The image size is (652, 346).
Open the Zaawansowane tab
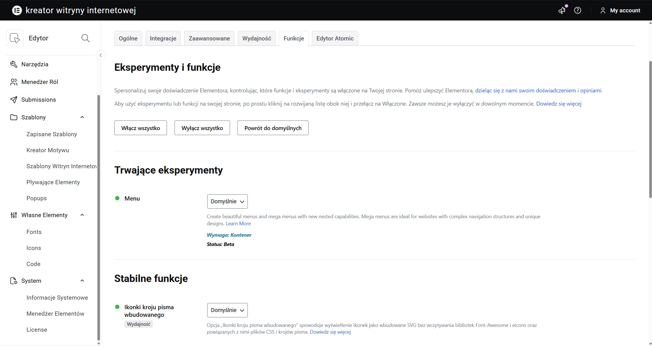pyautogui.click(x=209, y=38)
